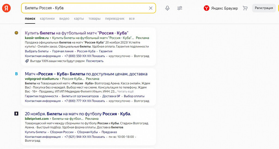Open Горячая линия sitelink
The height and width of the screenshot is (149, 279).
63,51
